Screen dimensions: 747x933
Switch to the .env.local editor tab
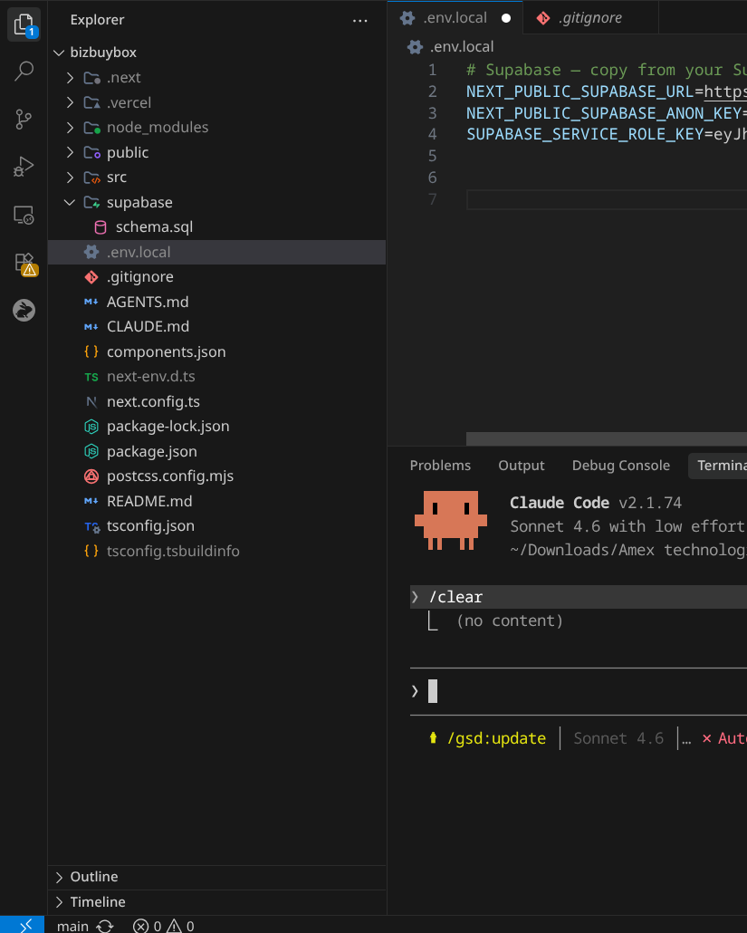tap(455, 18)
